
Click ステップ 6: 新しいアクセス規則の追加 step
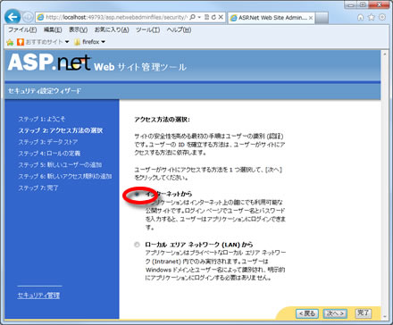[65, 176]
